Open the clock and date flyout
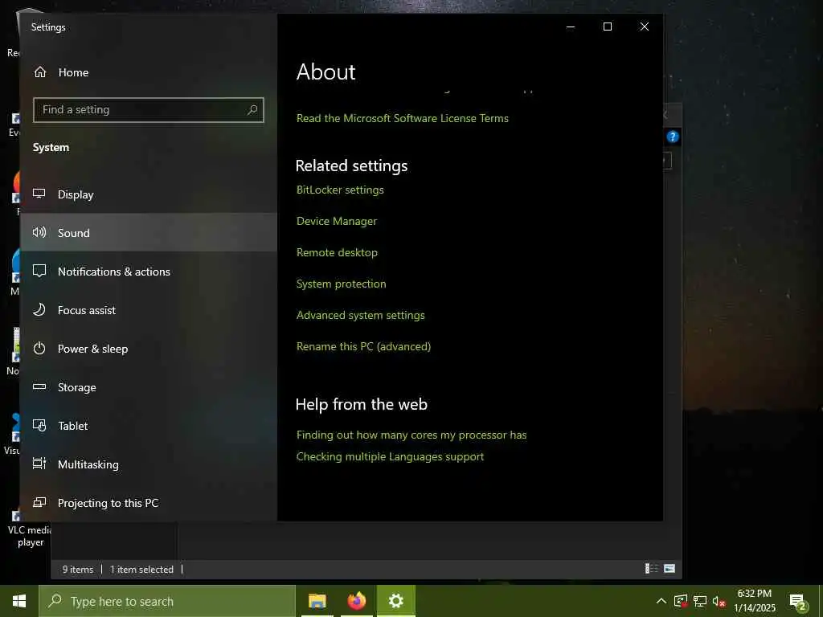823x617 pixels. [754, 601]
